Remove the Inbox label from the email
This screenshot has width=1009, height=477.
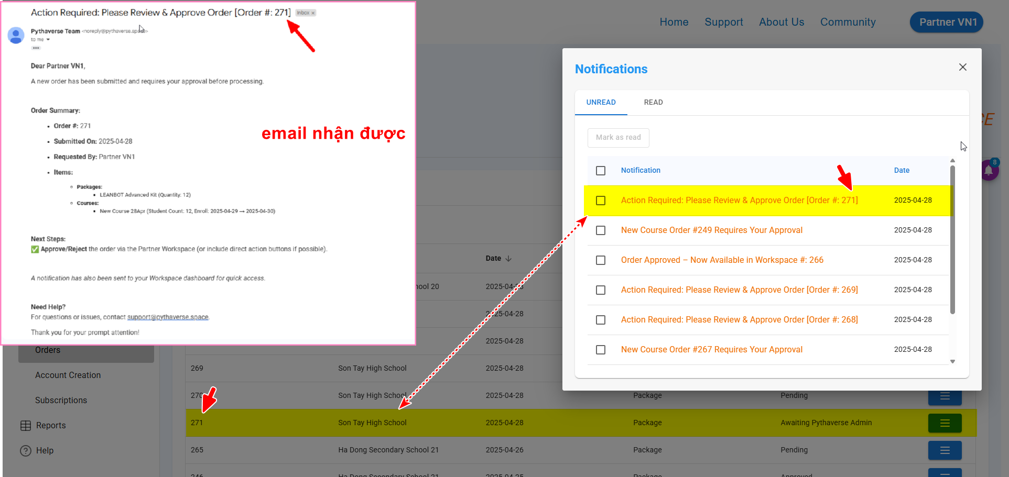coord(313,13)
